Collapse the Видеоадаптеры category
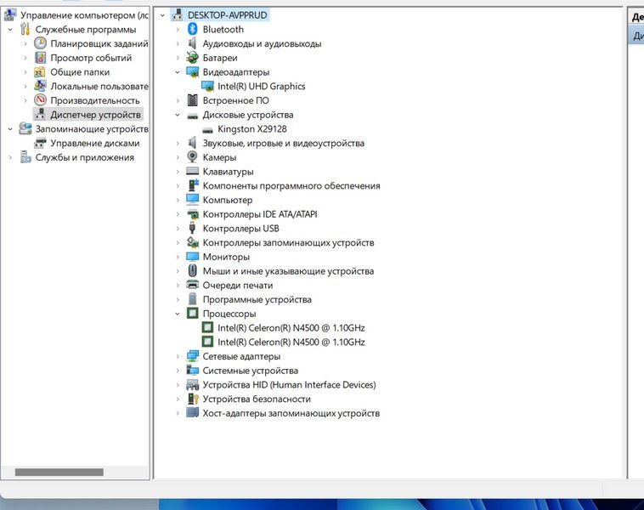 (x=178, y=72)
